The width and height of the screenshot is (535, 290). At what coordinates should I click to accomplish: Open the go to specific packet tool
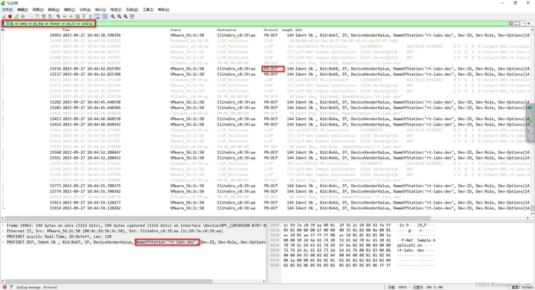[77, 16]
